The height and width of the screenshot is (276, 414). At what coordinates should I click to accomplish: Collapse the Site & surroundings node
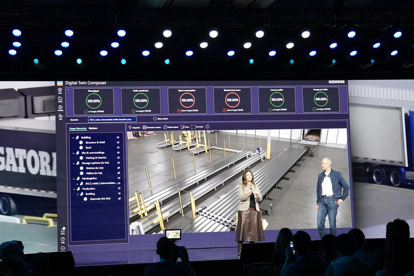coord(73,153)
